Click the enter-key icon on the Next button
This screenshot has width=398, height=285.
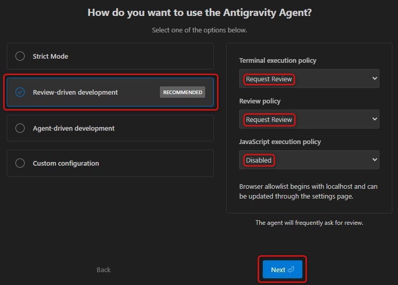click(x=292, y=270)
